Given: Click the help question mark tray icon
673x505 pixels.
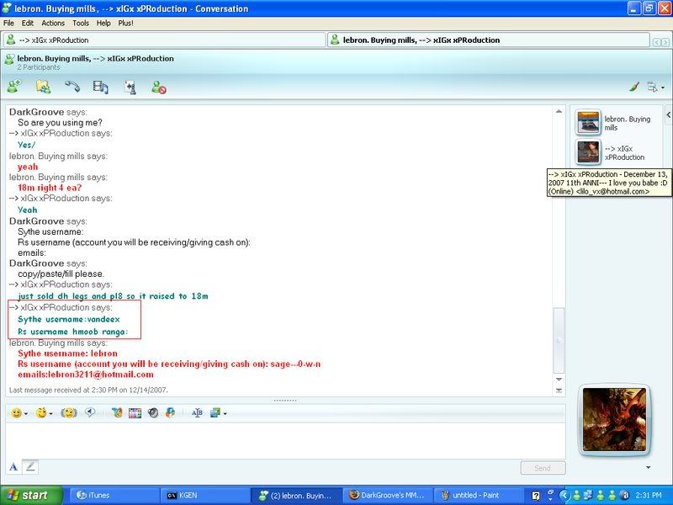Looking at the screenshot, I should click(536, 496).
